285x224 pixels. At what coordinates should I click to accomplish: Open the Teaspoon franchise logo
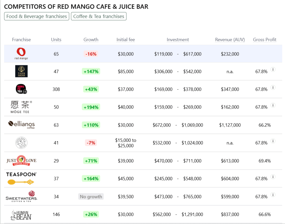click(21, 178)
